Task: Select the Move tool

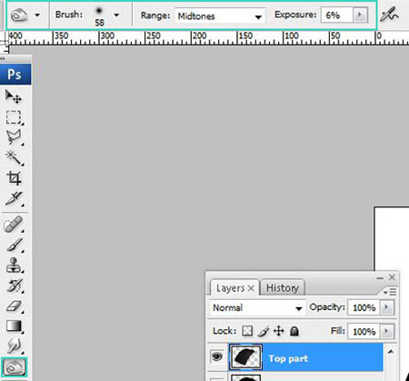Action: point(14,96)
